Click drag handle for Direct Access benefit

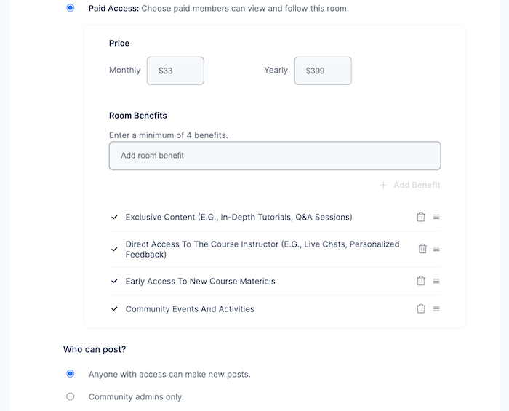[436, 249]
